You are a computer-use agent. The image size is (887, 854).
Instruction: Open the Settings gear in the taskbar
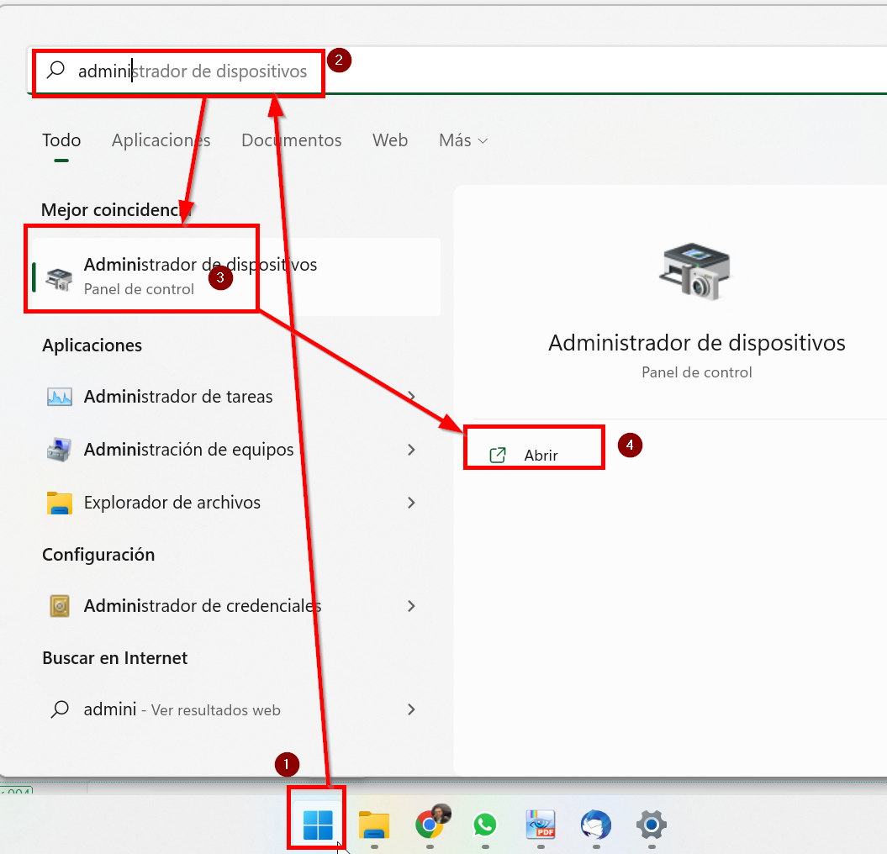click(651, 825)
